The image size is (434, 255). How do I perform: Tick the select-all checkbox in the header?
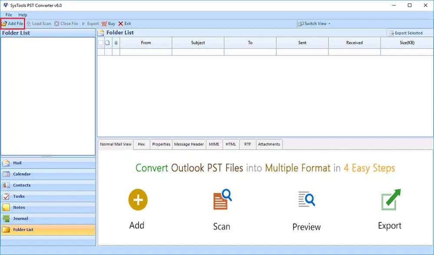pyautogui.click(x=101, y=42)
